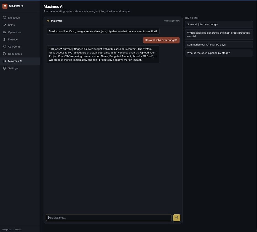Pick 'Summarize our AR over 90 days'

[x=219, y=45]
